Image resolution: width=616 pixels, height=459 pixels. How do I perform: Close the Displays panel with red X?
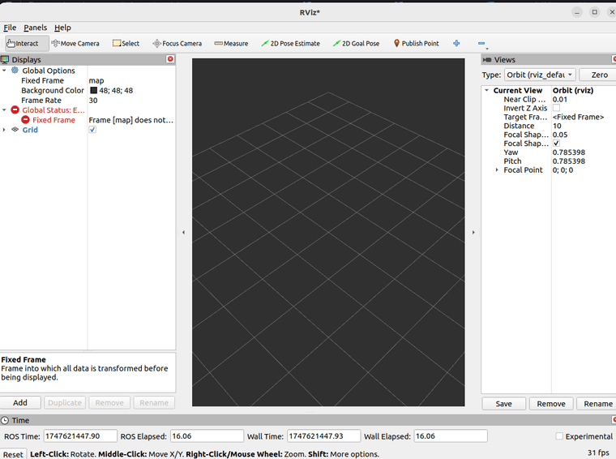170,59
